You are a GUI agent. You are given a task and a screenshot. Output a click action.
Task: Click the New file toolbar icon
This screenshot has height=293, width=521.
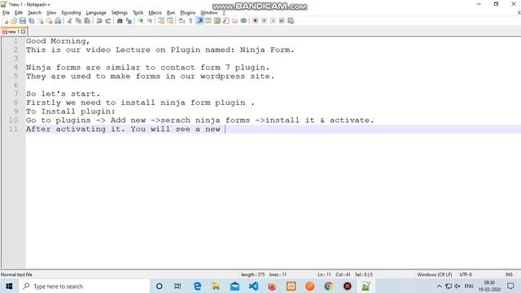click(6, 21)
